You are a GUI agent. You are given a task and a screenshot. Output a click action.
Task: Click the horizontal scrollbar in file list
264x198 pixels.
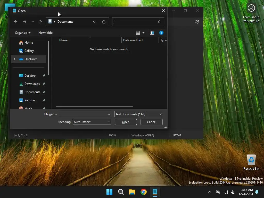[x=94, y=106]
